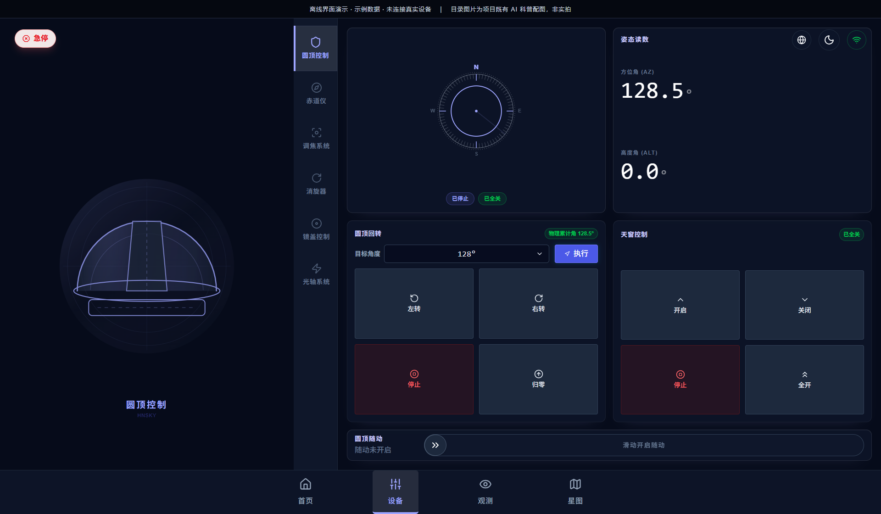This screenshot has width=881, height=514.
Task: Click 归零 home button
Action: (x=538, y=379)
